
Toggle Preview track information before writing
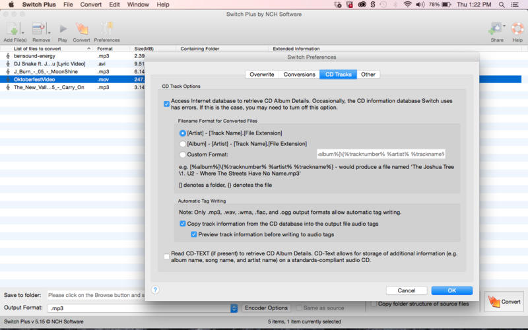pos(193,234)
